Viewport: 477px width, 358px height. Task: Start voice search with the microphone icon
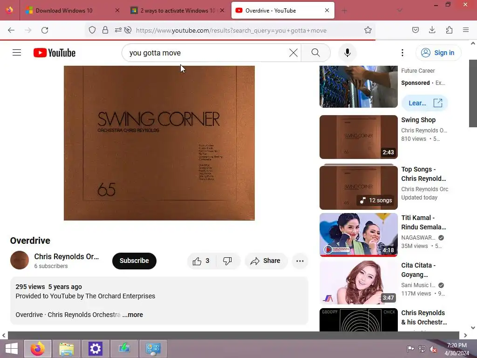pos(347,53)
